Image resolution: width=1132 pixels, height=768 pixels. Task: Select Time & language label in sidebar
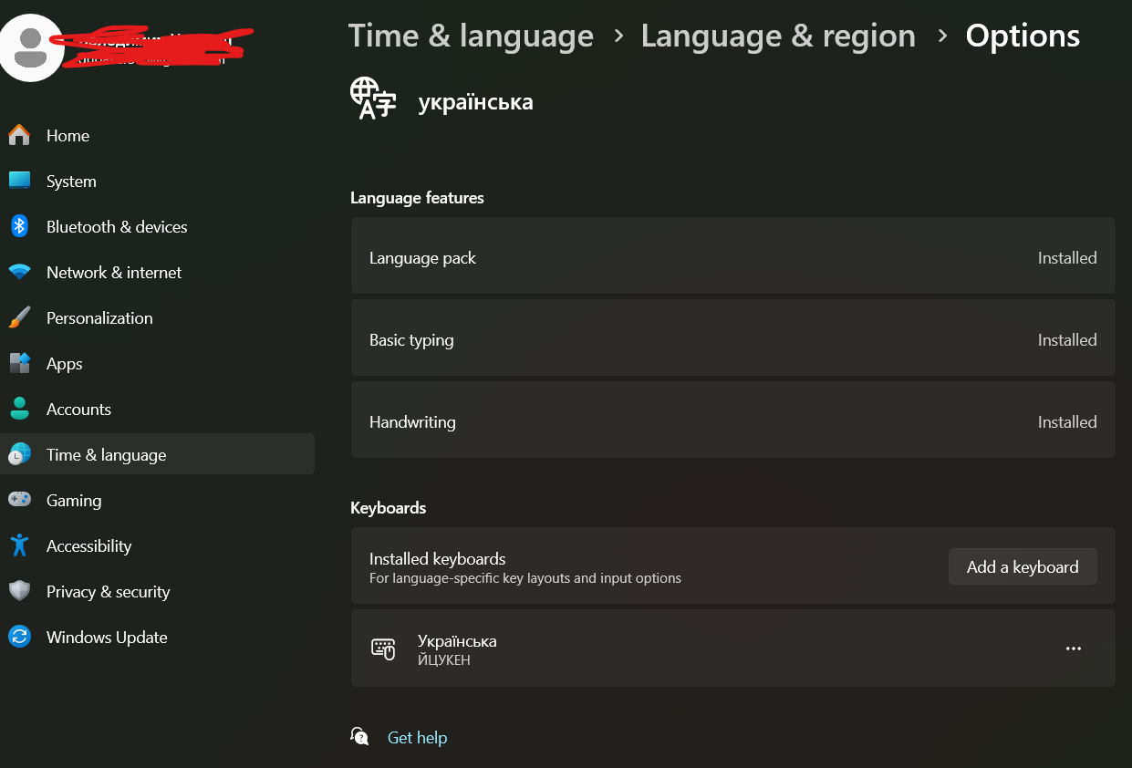[x=107, y=454]
